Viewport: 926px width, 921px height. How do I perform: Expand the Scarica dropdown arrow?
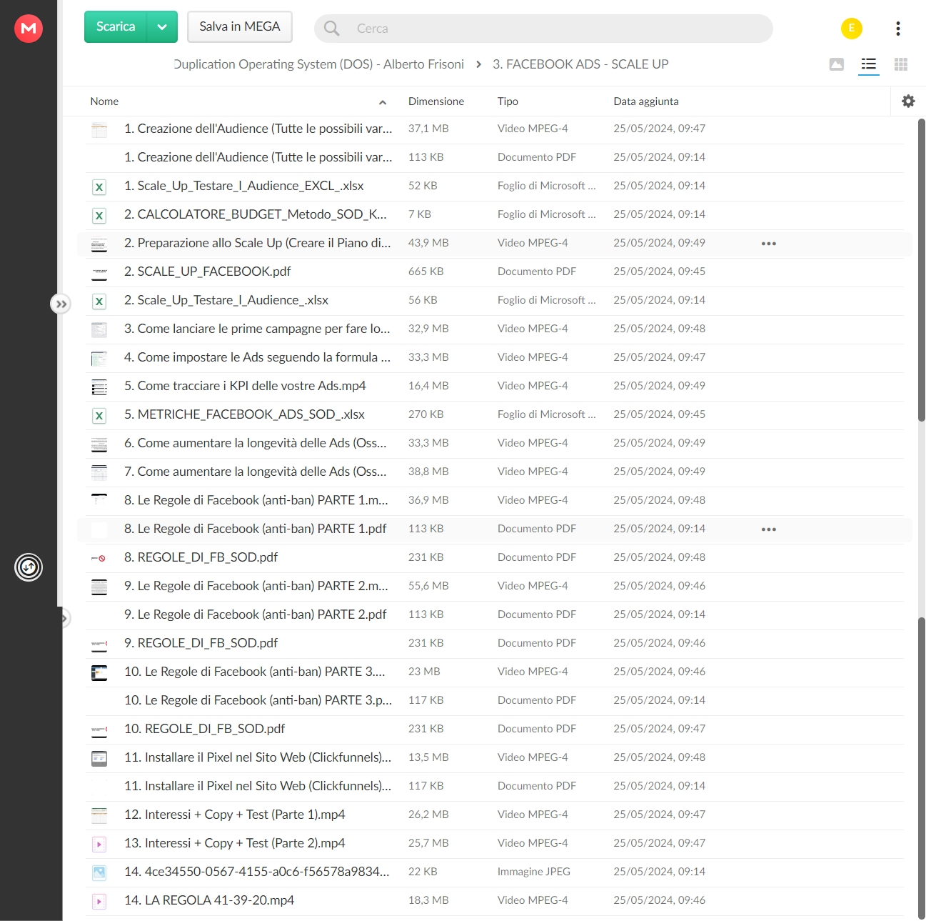[162, 27]
